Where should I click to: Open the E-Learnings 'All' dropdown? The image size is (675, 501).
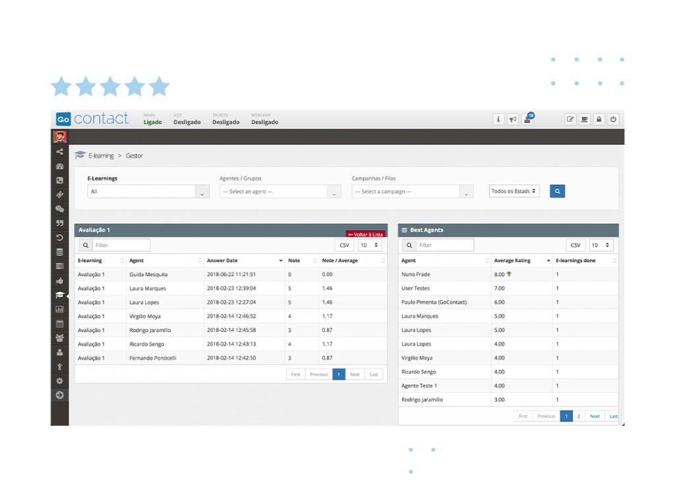pyautogui.click(x=148, y=192)
